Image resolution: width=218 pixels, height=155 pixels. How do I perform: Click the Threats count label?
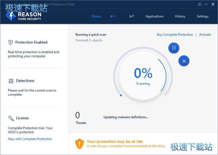(81, 123)
